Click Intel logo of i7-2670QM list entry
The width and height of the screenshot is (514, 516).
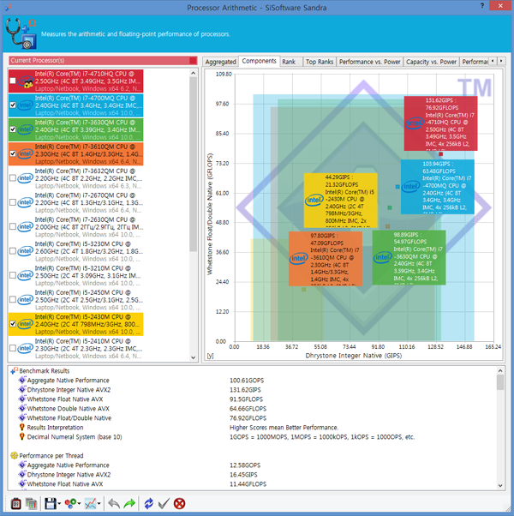pos(26,202)
